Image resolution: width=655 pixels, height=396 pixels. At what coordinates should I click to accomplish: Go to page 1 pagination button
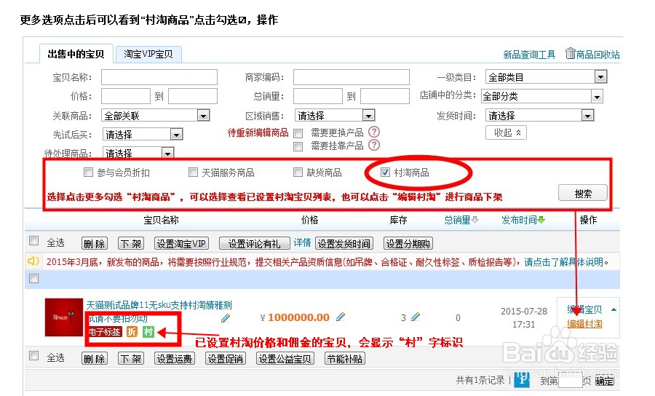click(x=522, y=380)
